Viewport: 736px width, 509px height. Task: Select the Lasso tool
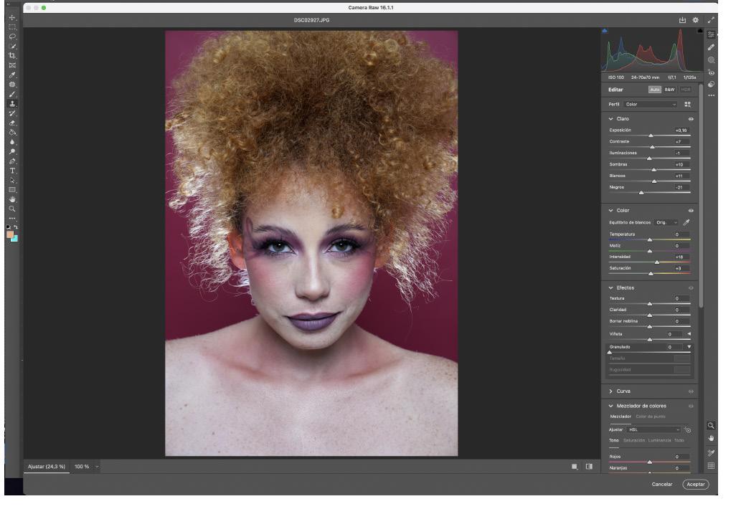coord(12,37)
